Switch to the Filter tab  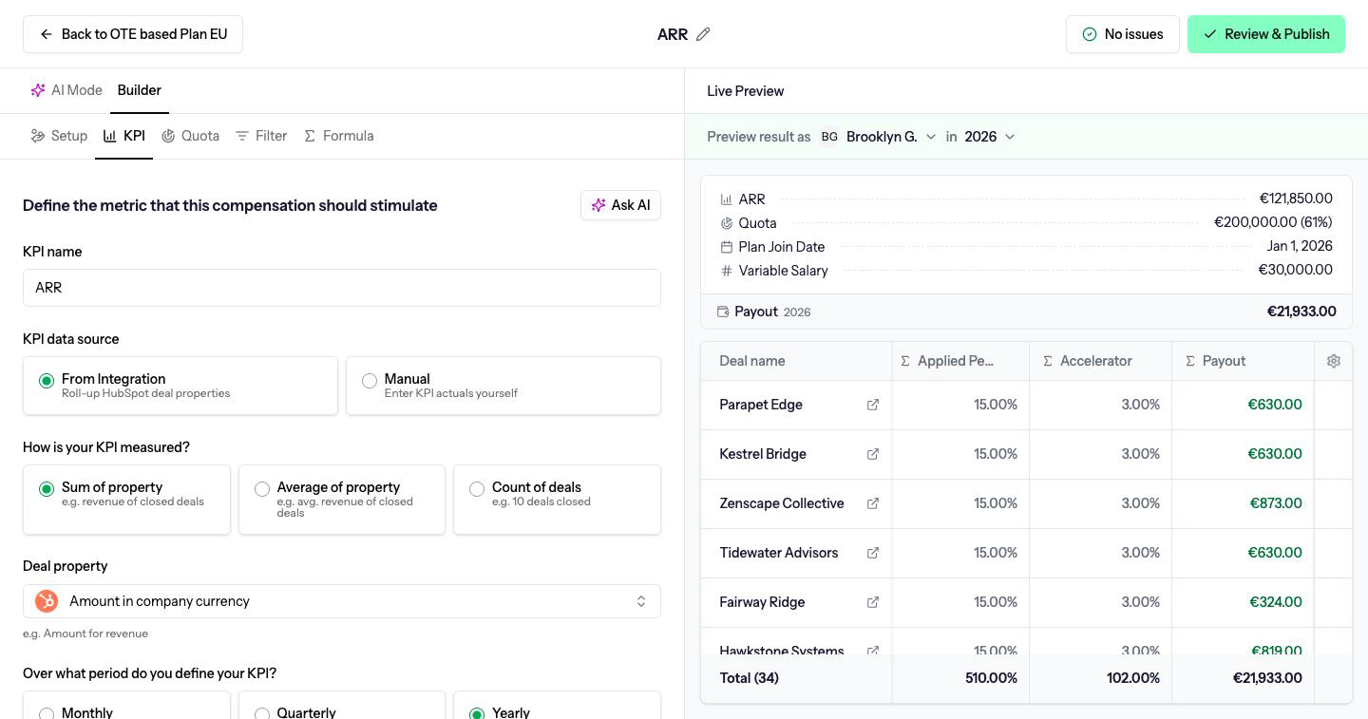(261, 136)
